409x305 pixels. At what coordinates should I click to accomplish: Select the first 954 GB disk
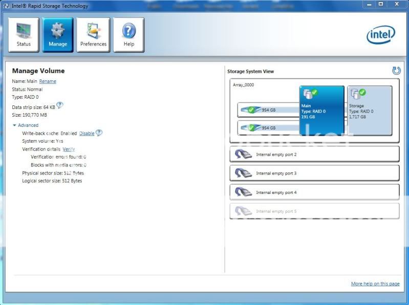(268, 110)
